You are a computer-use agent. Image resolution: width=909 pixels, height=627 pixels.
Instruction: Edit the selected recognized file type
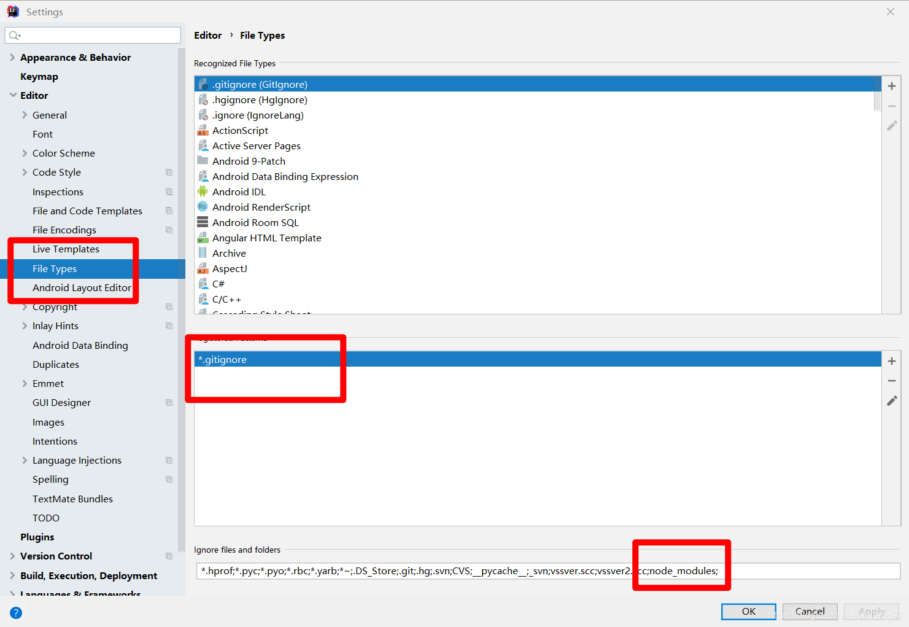(x=892, y=126)
